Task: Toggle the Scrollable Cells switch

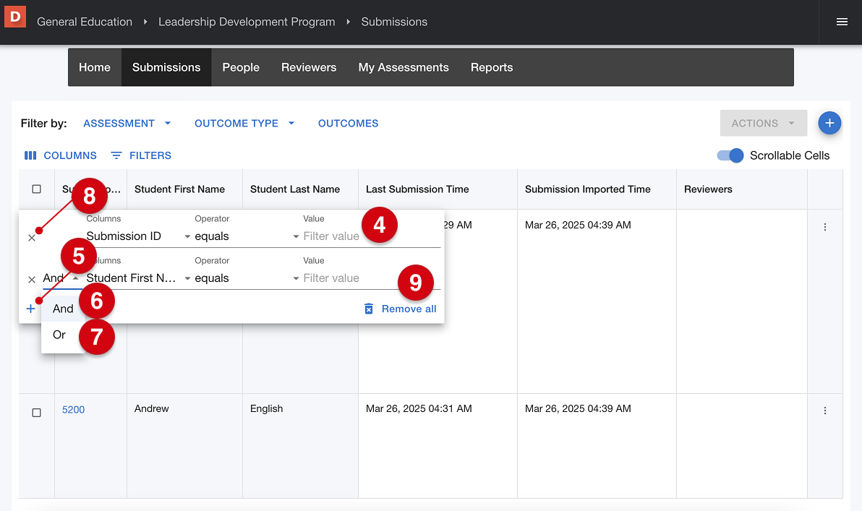Action: pos(730,155)
